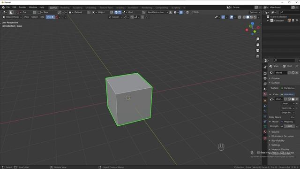Open the Texture properties tab
300x169 pixels.
coord(265,138)
